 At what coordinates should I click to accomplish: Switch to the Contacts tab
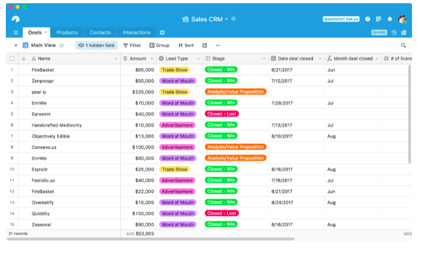coord(100,32)
